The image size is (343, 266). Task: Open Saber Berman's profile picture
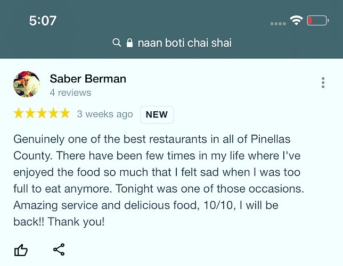[x=27, y=85]
